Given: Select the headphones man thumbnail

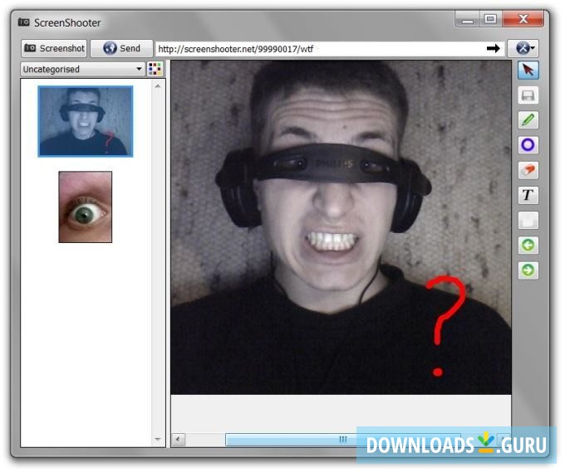Looking at the screenshot, I should [86, 122].
